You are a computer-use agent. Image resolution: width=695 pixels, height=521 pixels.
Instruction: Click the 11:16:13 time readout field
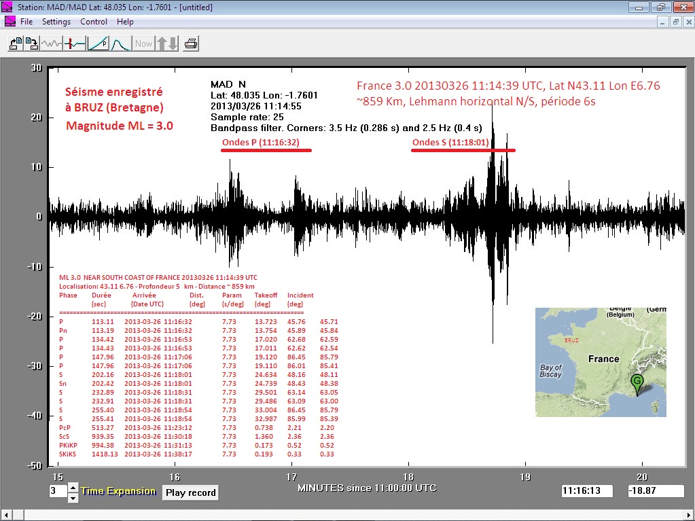click(587, 491)
